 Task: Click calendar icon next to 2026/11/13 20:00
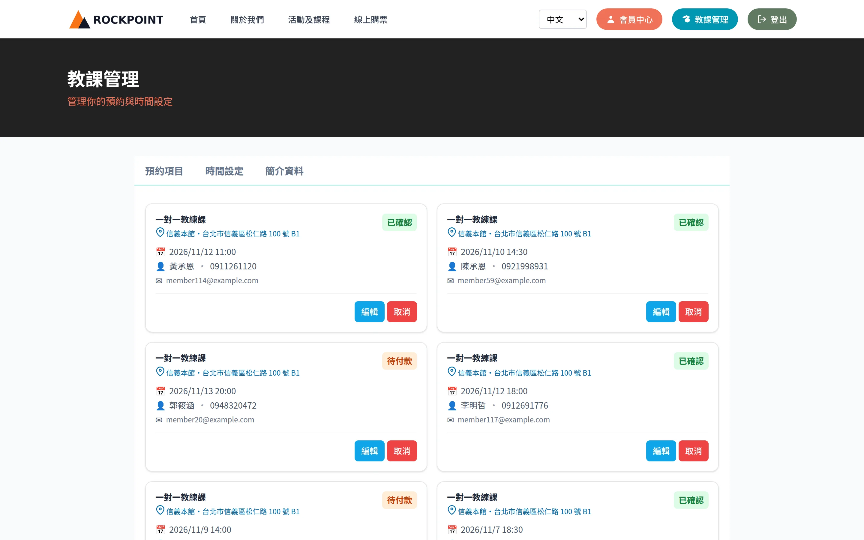tap(161, 391)
